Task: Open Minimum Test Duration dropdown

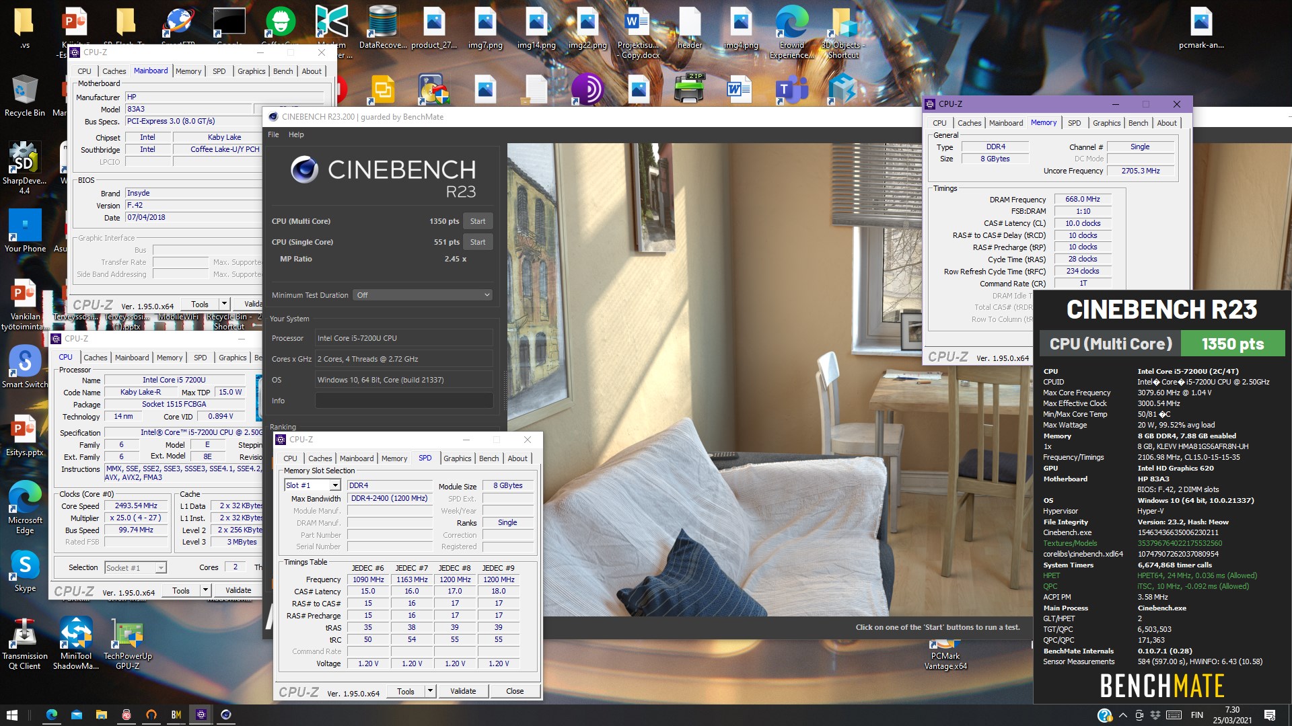Action: 423,295
